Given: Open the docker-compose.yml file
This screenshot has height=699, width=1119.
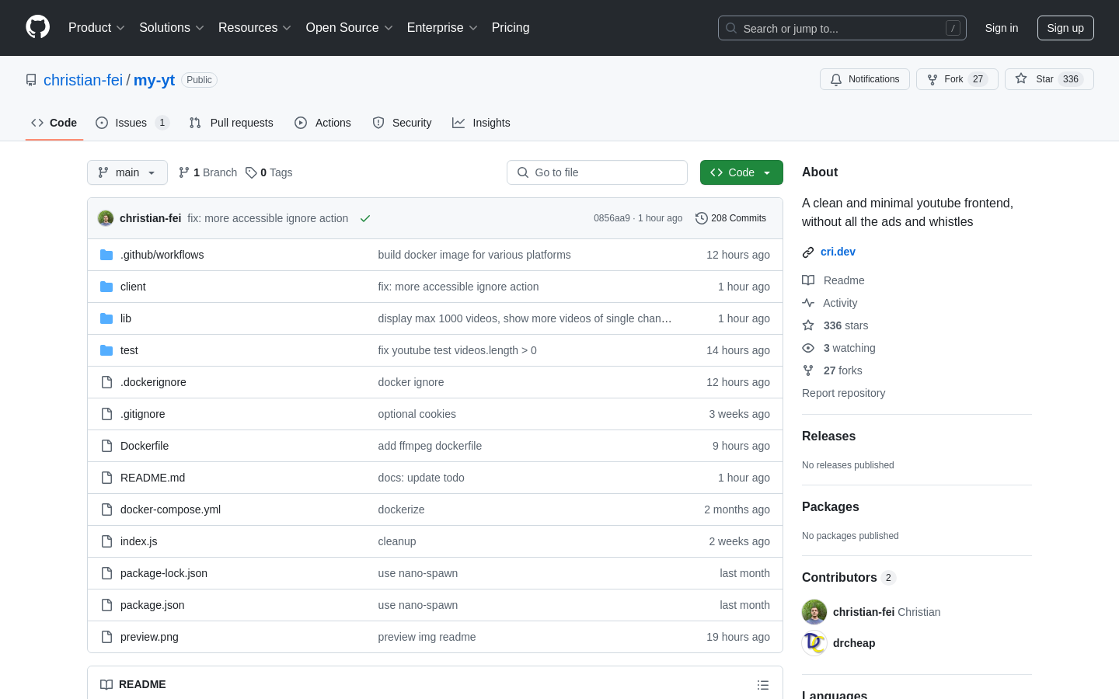Looking at the screenshot, I should click(x=170, y=509).
